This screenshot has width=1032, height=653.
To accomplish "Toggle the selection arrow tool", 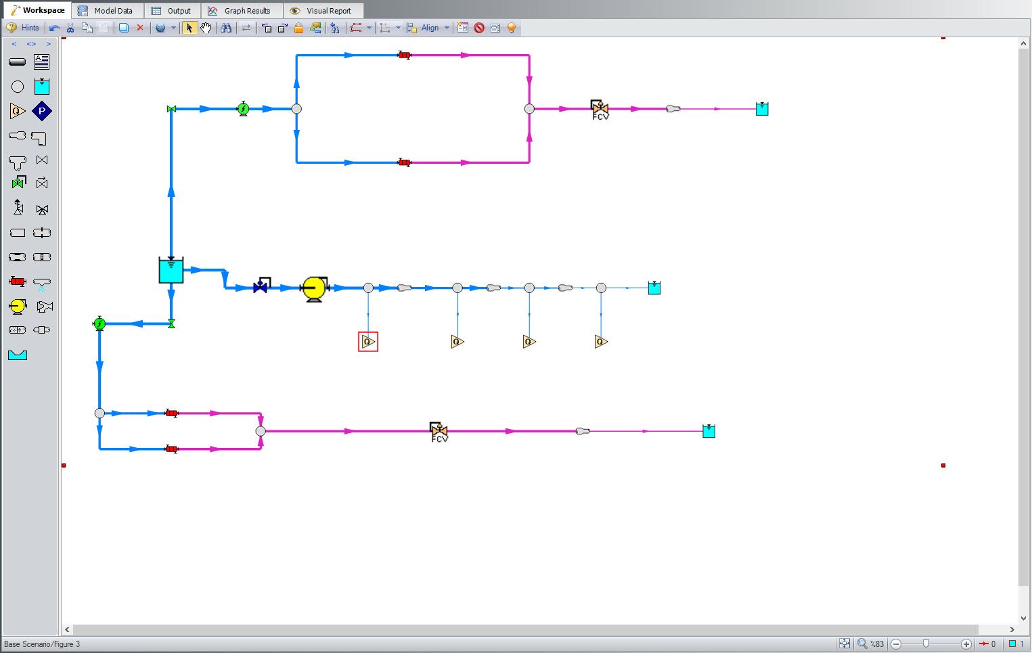I will (189, 28).
